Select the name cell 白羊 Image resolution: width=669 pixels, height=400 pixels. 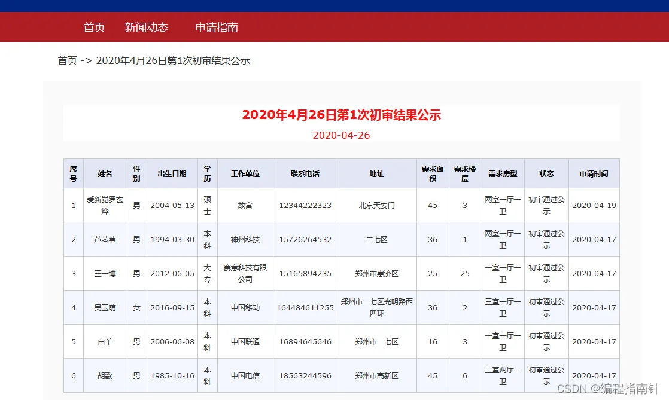105,341
